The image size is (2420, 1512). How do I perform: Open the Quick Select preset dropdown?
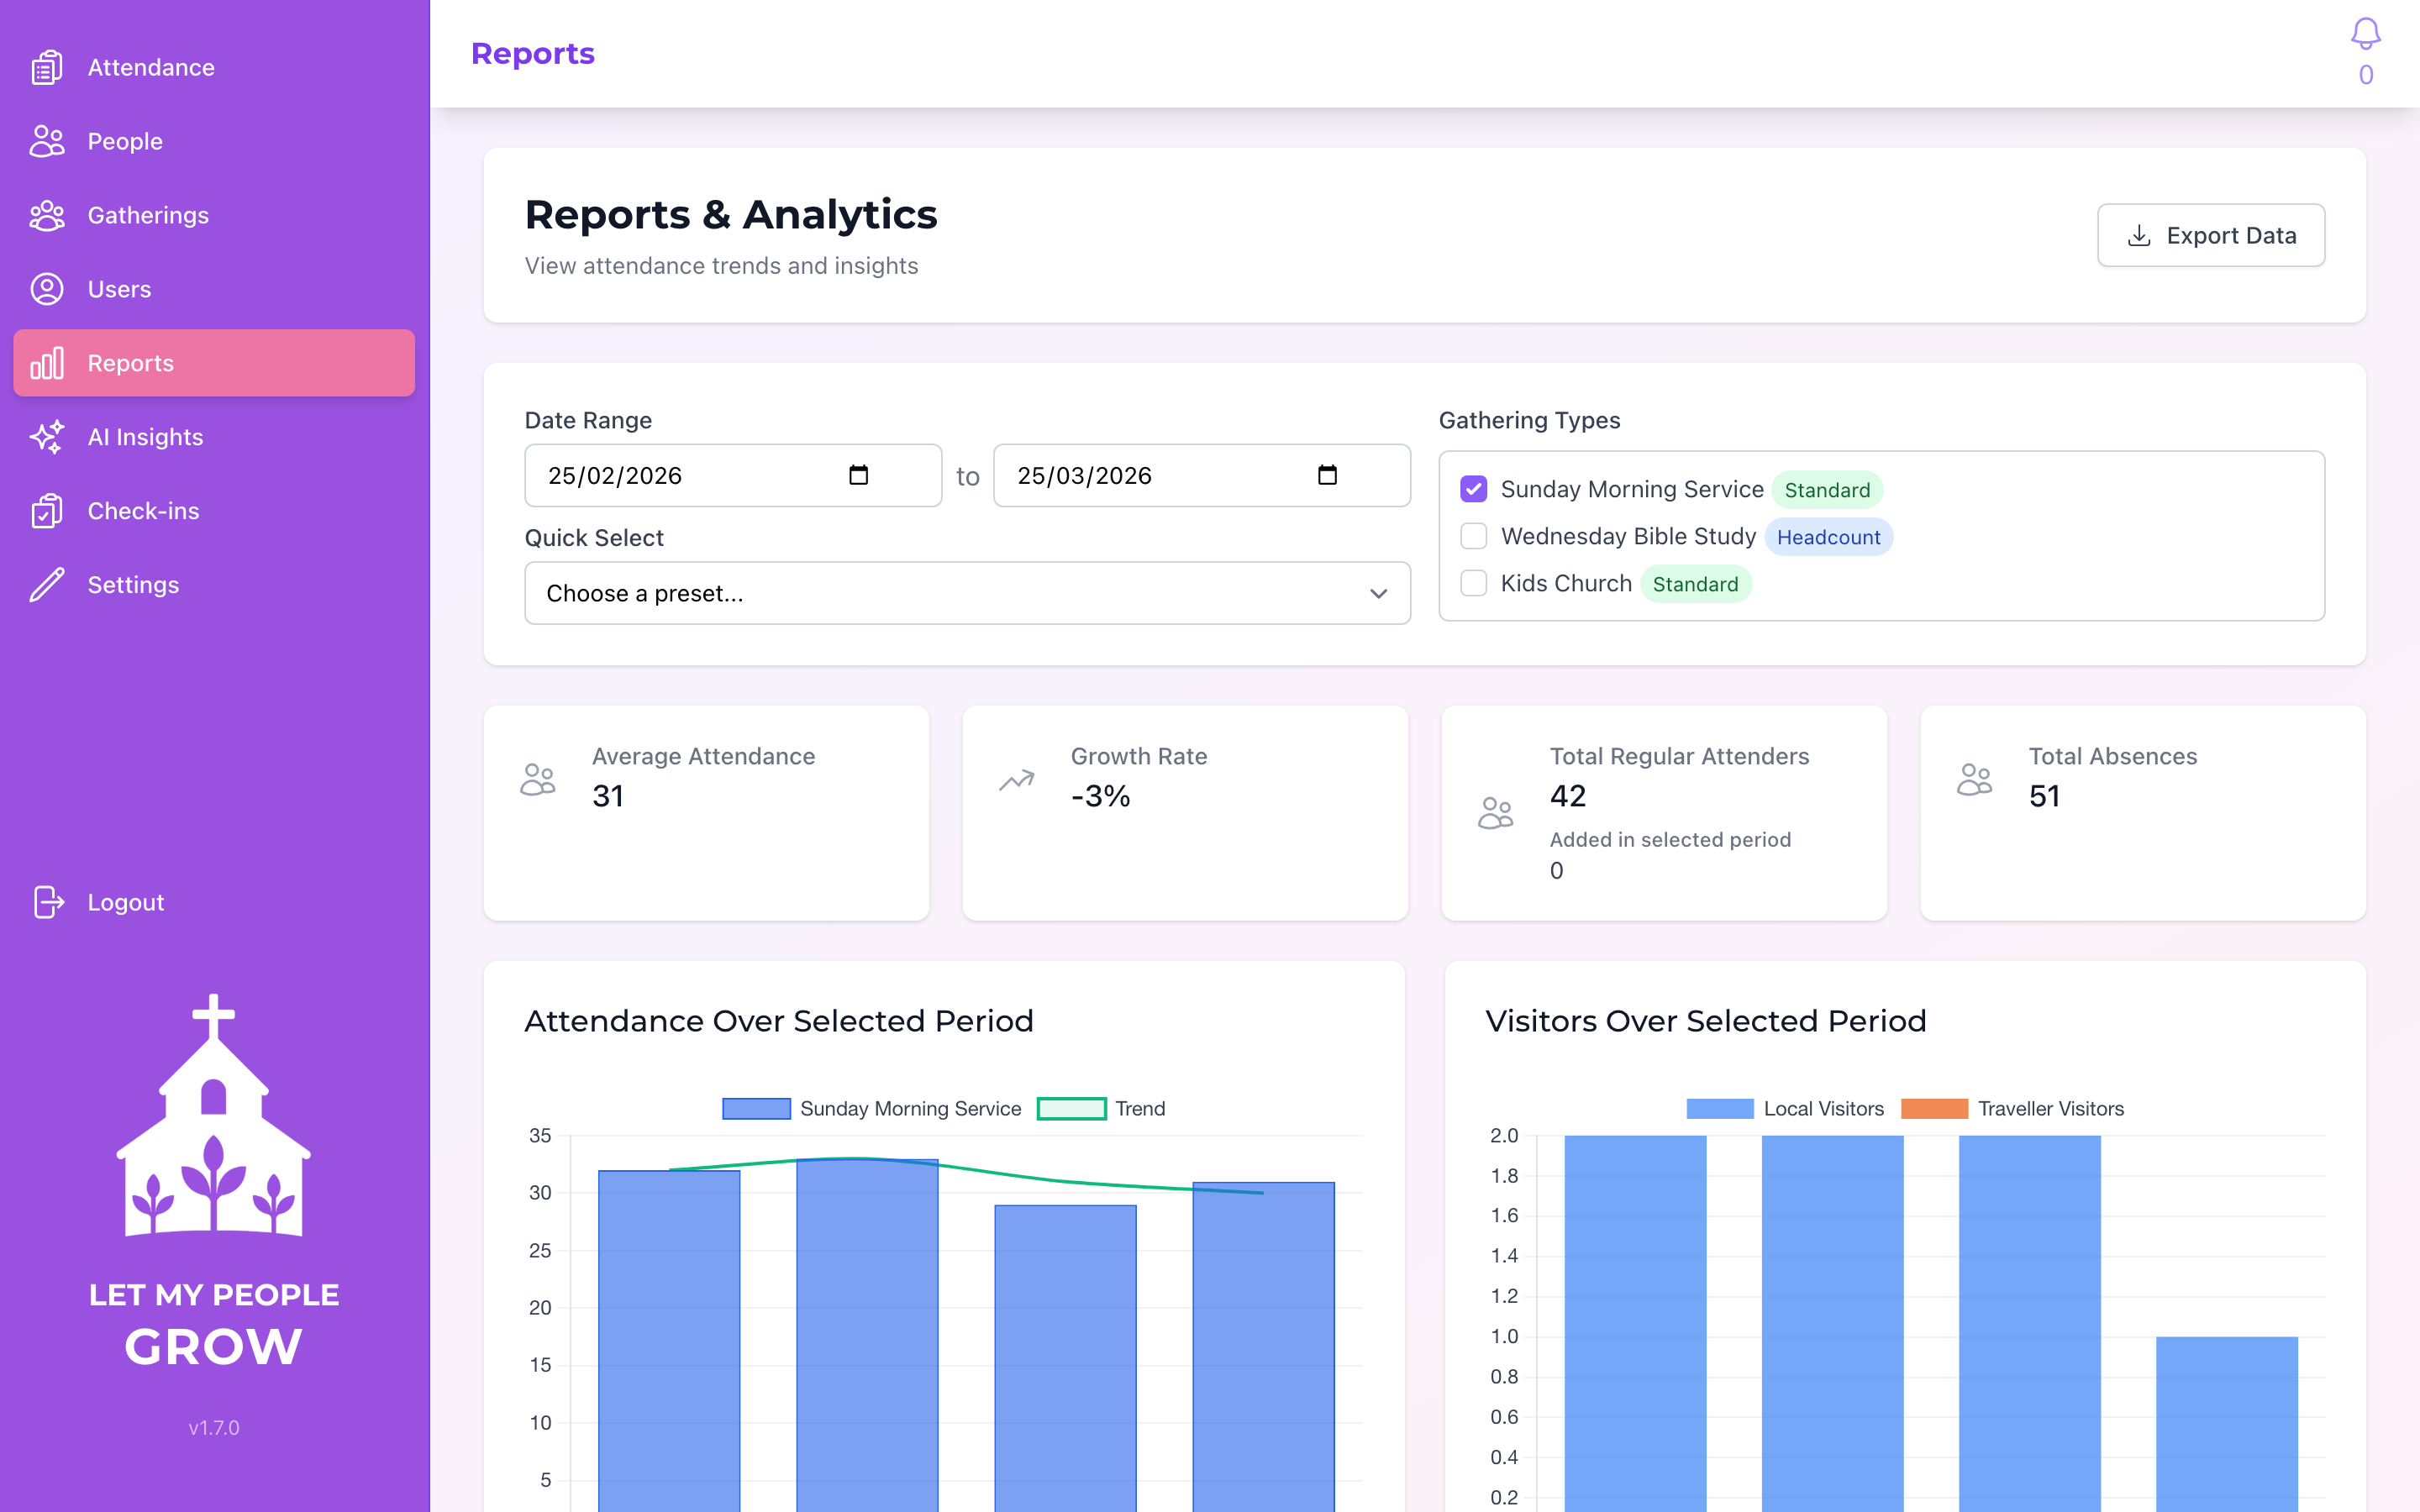coord(966,593)
